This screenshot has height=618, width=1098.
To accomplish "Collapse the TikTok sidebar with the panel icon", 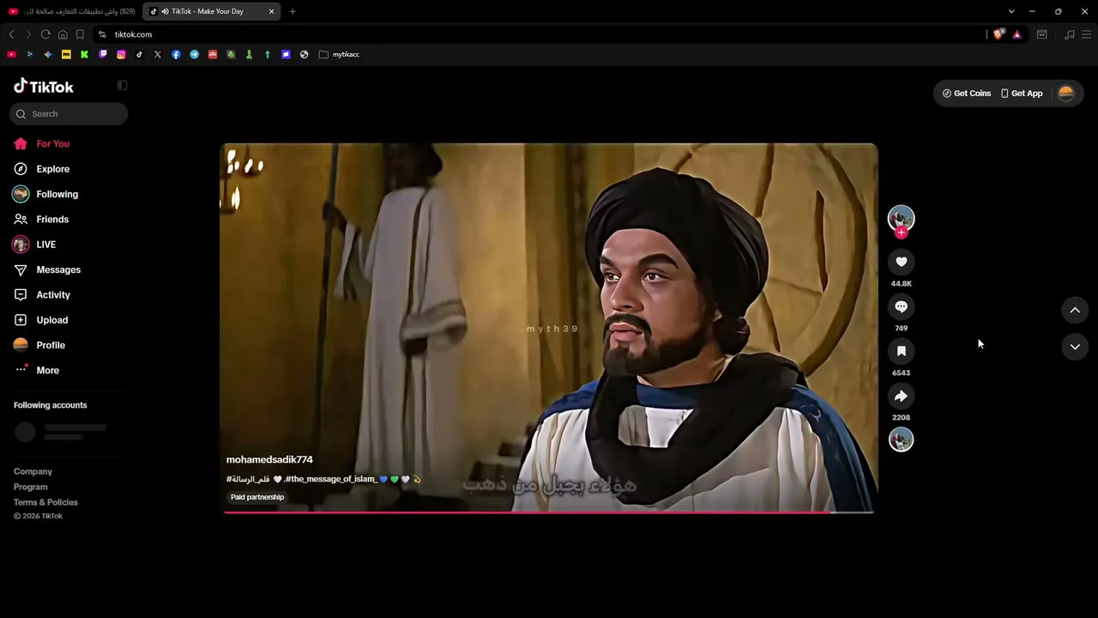I will tap(123, 86).
